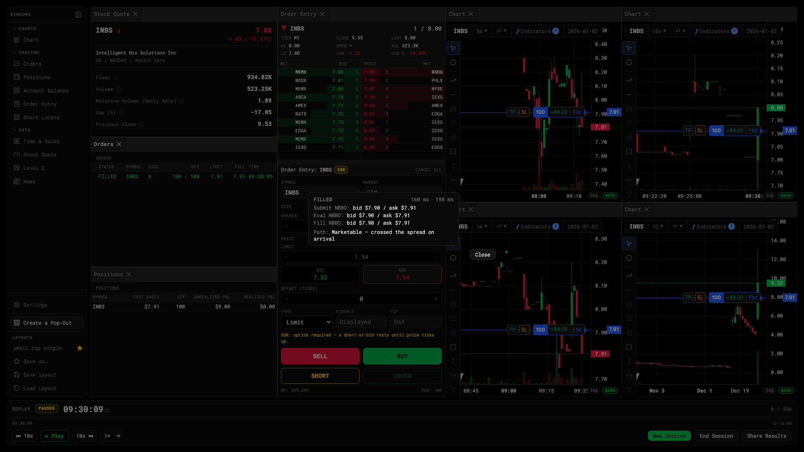Open the 1D interval dropdown
This screenshot has width=804, height=452.
(x=657, y=227)
